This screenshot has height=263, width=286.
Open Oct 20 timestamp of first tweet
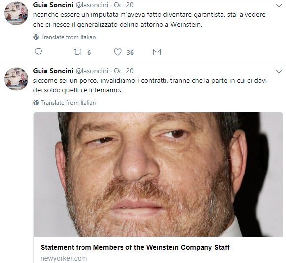[x=123, y=5]
